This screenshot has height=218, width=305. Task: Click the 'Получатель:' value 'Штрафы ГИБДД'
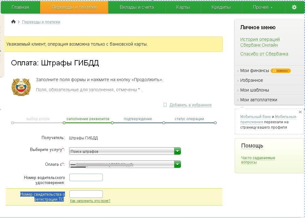84,138
